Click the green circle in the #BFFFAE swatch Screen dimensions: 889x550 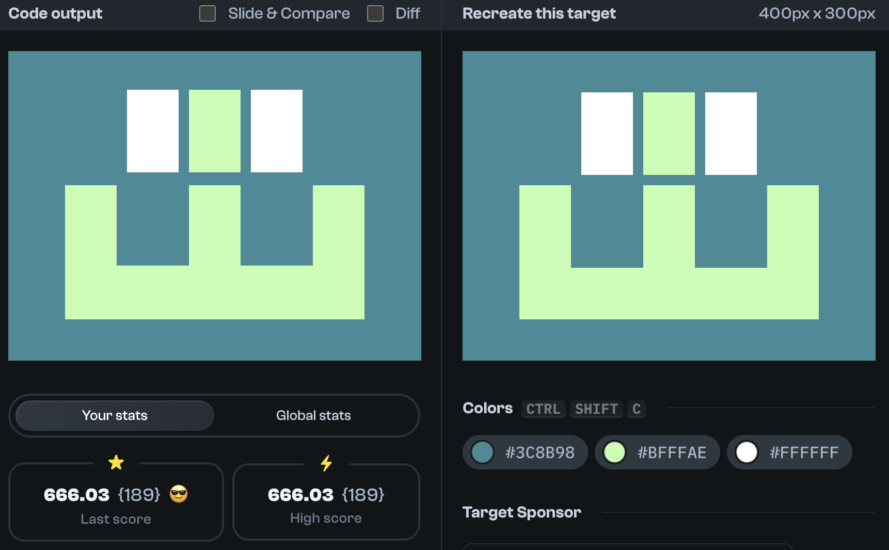tap(614, 452)
